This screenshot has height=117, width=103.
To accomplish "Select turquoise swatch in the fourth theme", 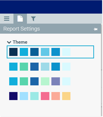I will 35,96.
